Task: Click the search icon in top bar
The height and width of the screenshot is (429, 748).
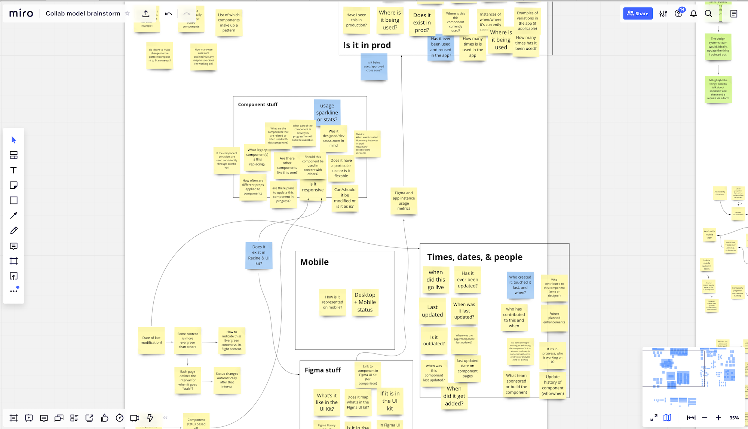Action: pyautogui.click(x=708, y=13)
